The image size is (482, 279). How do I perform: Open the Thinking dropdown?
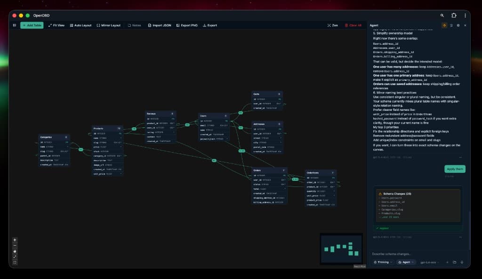pyautogui.click(x=383, y=262)
